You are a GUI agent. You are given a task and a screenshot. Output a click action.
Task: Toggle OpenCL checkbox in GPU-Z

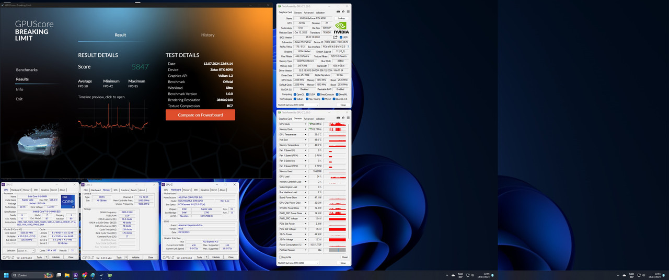click(295, 95)
